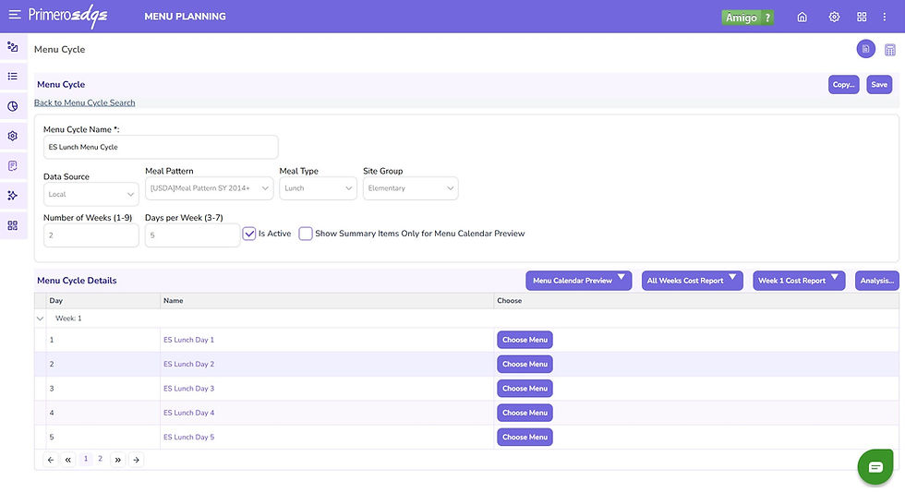Open ES Lunch Day 4 link
This screenshot has height=493, width=905.
(x=188, y=413)
